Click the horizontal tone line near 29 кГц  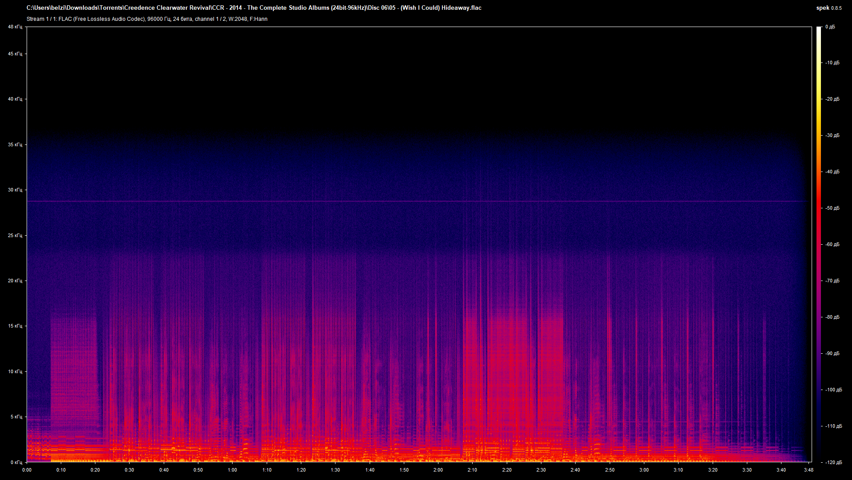coord(399,200)
